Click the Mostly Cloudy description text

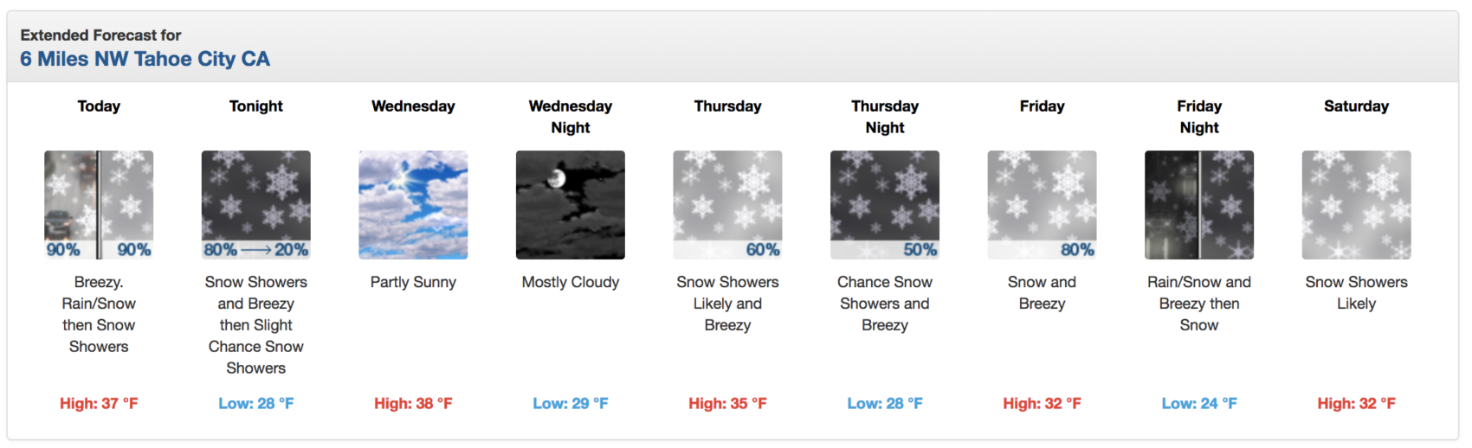tap(571, 282)
